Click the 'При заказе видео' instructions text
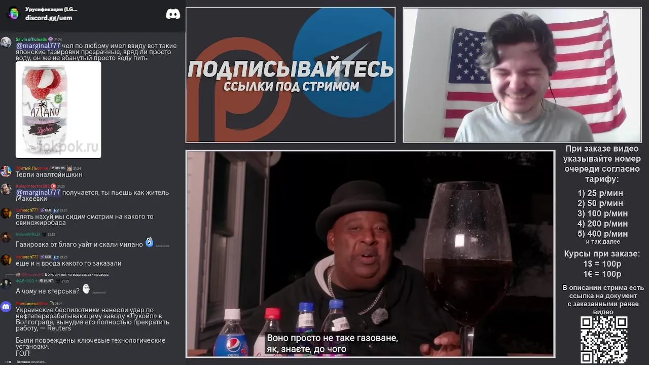This screenshot has height=365, width=649. pos(602,164)
